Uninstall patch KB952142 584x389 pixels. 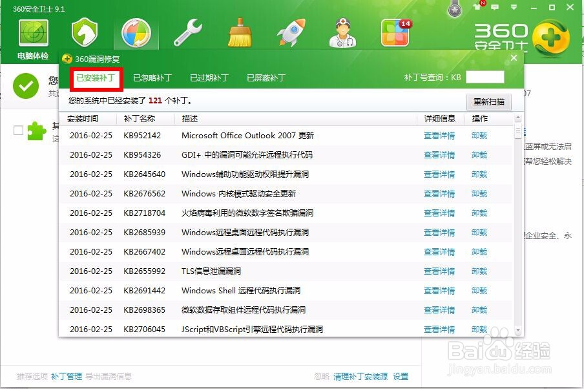tap(479, 136)
